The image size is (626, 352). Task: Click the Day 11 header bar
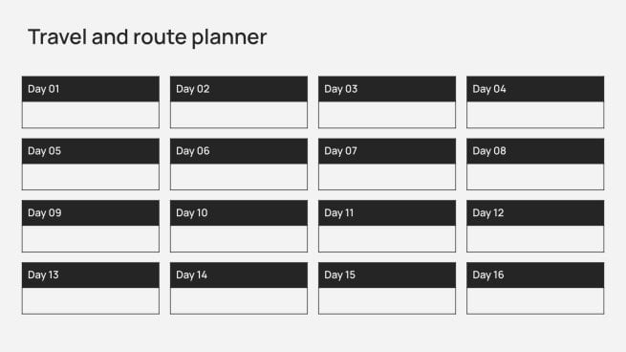click(387, 212)
